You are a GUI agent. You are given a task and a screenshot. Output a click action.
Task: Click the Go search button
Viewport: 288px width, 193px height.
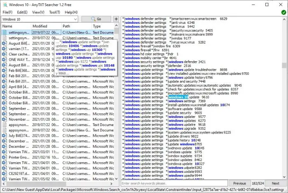click(96, 19)
